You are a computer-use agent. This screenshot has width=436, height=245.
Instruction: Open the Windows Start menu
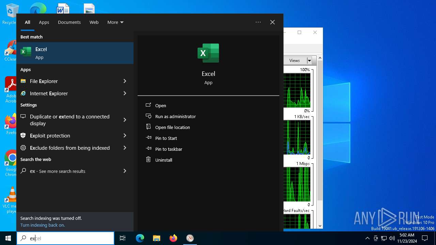(x=8, y=238)
